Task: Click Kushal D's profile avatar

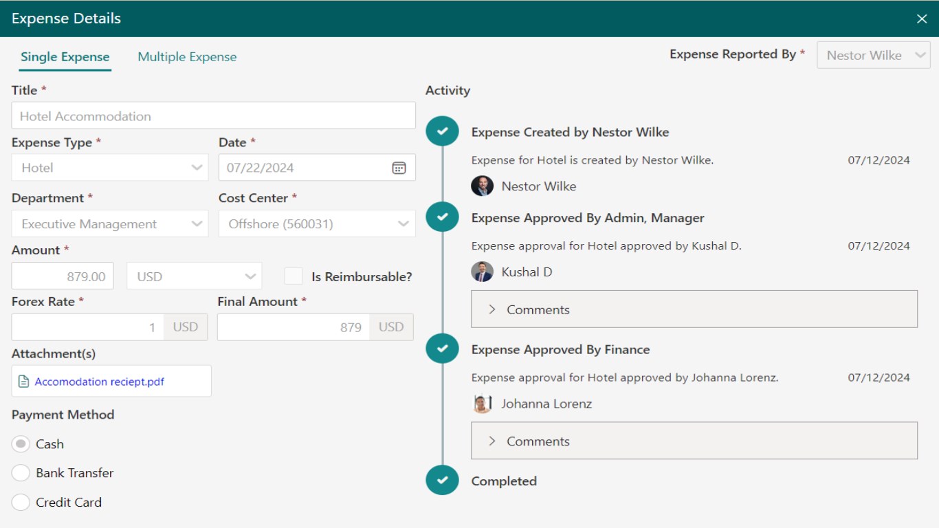Action: tap(482, 272)
